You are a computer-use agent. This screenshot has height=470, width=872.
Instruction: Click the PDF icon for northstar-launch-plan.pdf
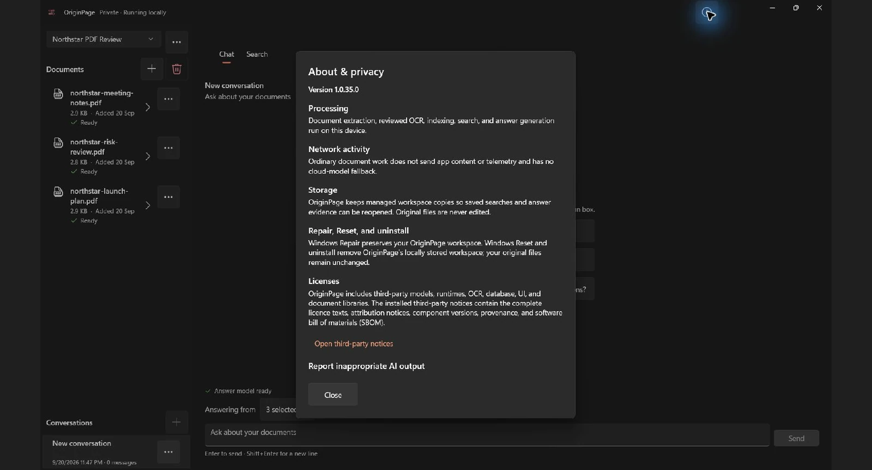point(58,192)
